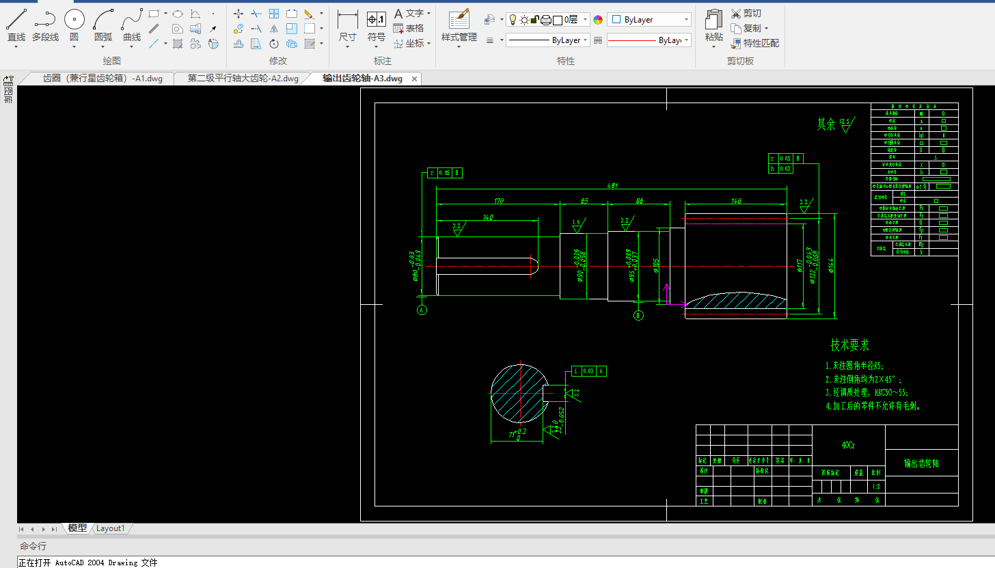This screenshot has height=568, width=995.
Task: Click the 剪切 cut button
Action: [746, 14]
